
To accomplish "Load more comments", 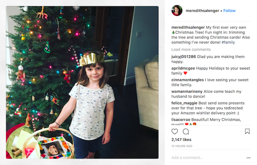I will coord(191,50).
